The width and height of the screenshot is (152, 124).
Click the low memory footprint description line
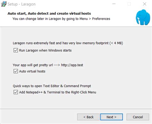68,43
